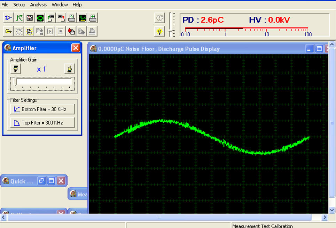336x228 pixels.
Task: Click the Amplifier Gain slider track
Action: (43, 82)
